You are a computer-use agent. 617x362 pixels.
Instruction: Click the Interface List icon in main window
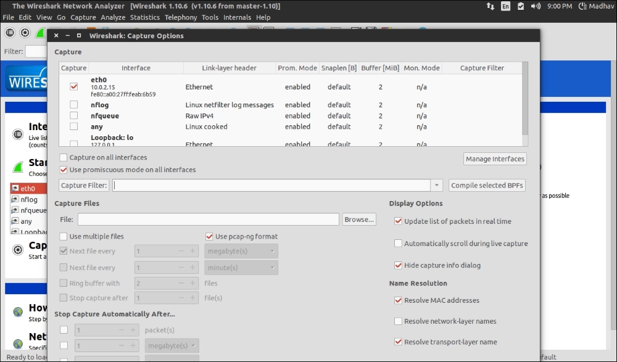pyautogui.click(x=18, y=134)
